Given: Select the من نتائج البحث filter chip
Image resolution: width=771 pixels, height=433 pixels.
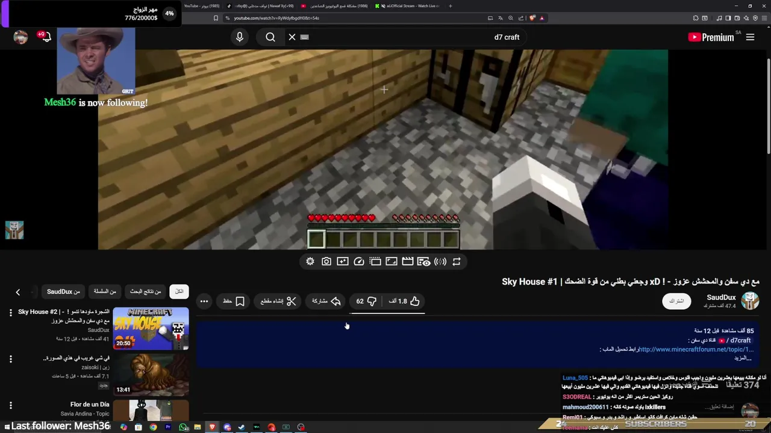Looking at the screenshot, I should pyautogui.click(x=146, y=292).
